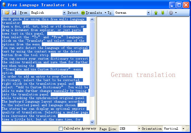This screenshot has width=191, height=133.
Task: Enable the Calculate Accuracy checkbox
Action: 61,129
